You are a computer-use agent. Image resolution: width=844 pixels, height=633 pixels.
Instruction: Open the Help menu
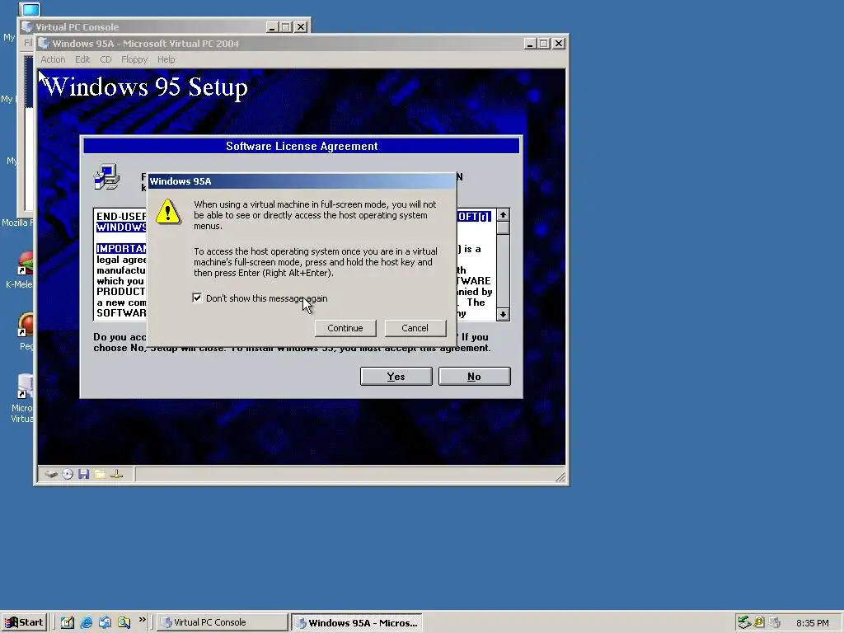(166, 59)
